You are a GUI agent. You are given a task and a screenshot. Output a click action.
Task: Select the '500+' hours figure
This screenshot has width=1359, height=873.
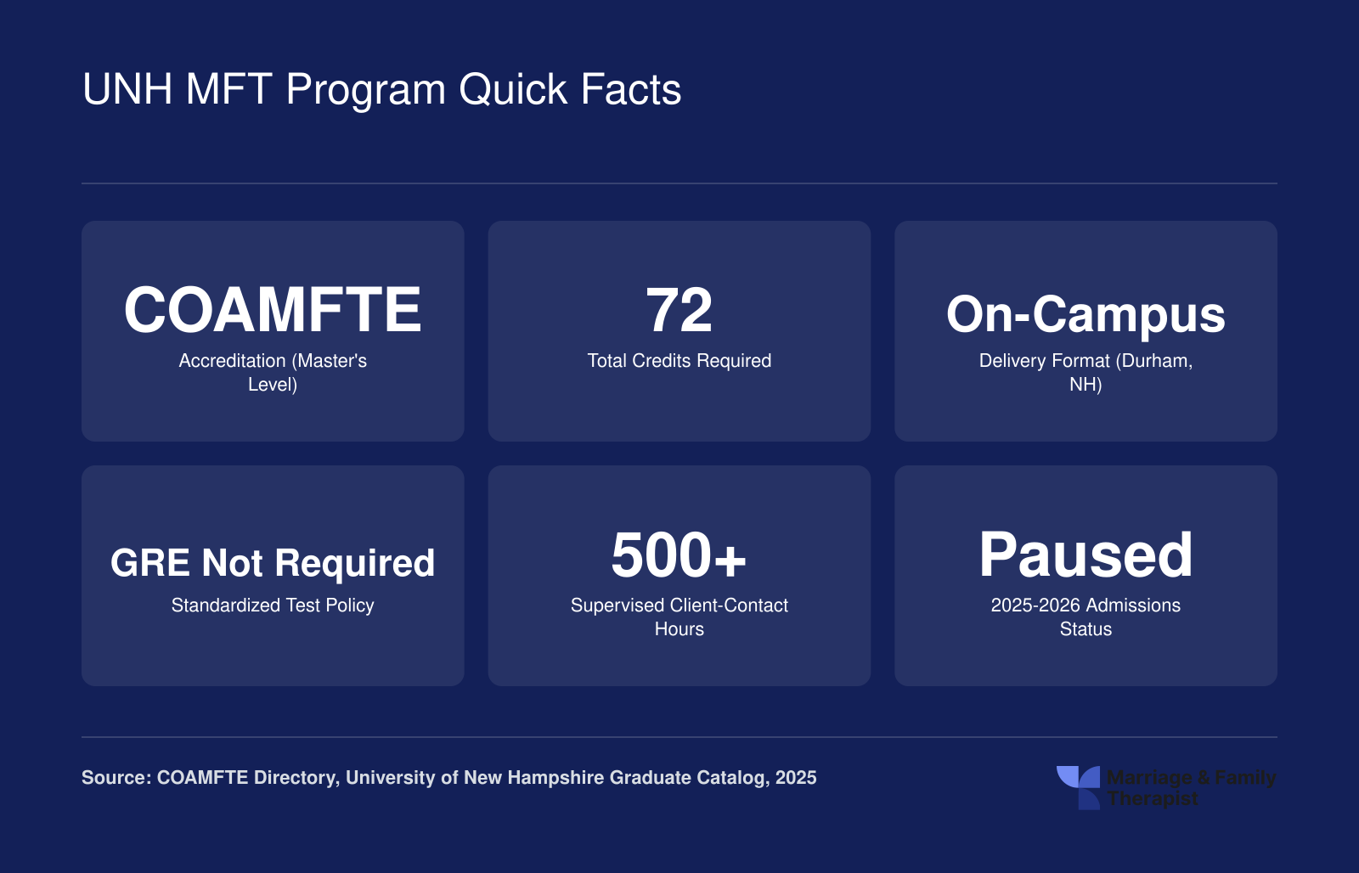point(679,555)
